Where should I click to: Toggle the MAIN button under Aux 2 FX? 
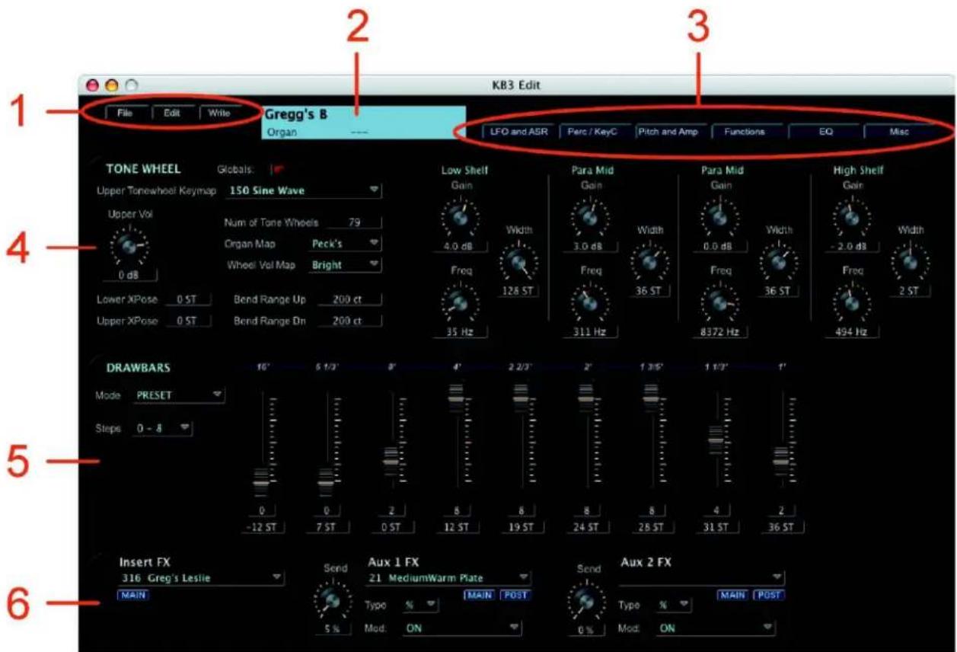pyautogui.click(x=732, y=595)
